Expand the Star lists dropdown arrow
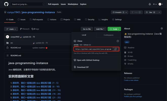Screen dimensions: 167x101 pos(159,12)
